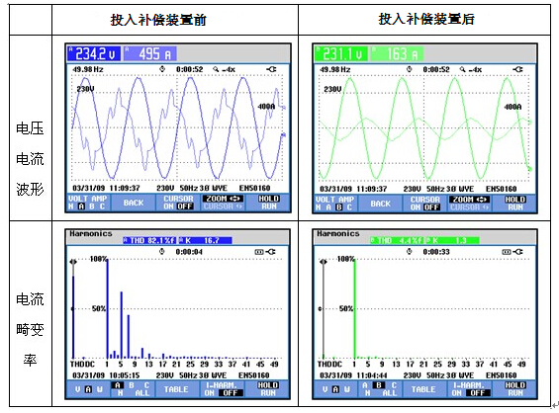Image resolution: width=559 pixels, height=413 pixels.
Task: Toggle HOLD RUN in top-left waveform screen
Action: point(268,203)
